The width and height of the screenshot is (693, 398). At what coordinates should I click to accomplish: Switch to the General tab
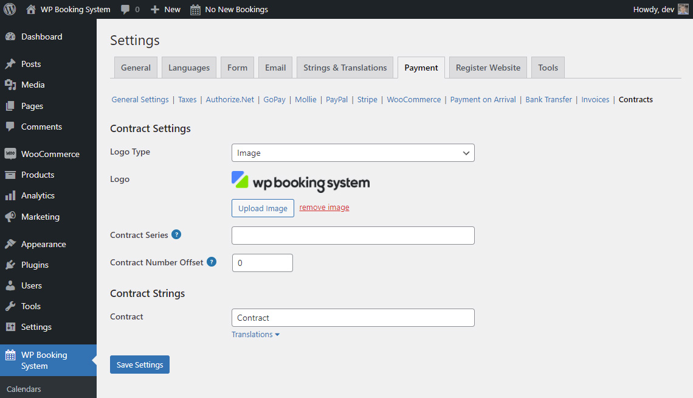tap(136, 68)
